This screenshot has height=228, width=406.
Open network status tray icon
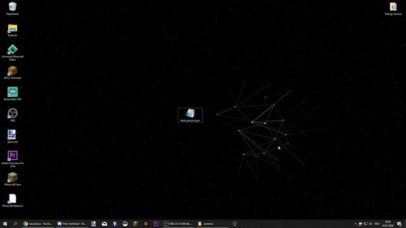click(x=365, y=224)
